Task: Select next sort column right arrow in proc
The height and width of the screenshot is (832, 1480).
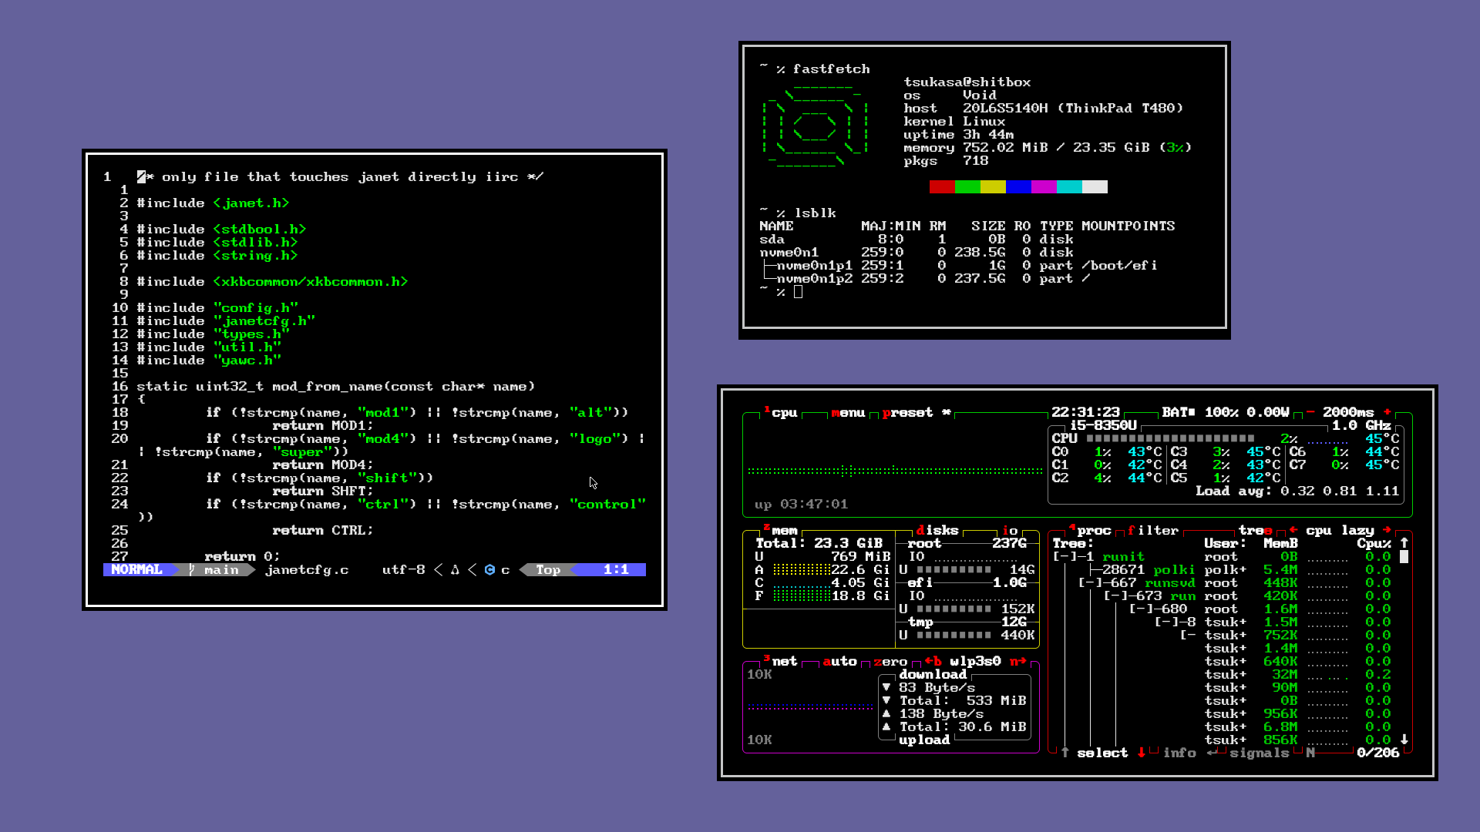Action: click(x=1387, y=530)
